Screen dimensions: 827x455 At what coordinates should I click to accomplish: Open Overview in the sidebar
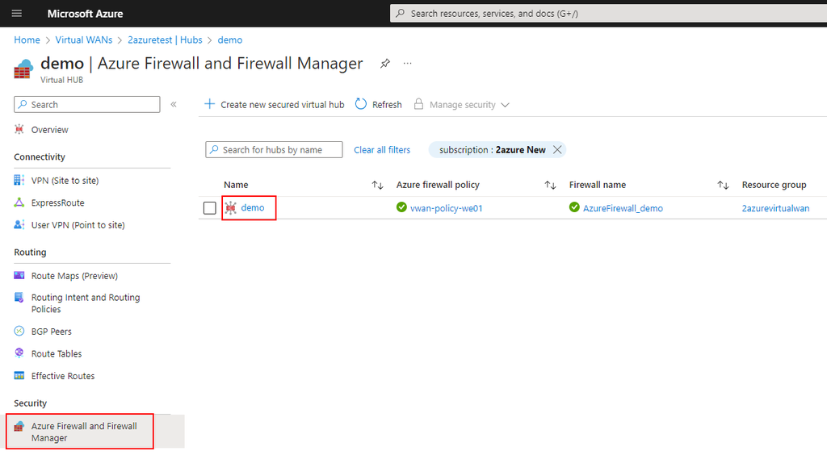point(49,130)
